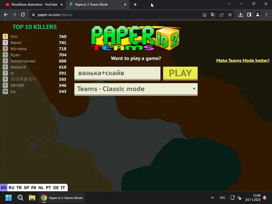Switch language to PT
The width and height of the screenshot is (272, 204).
click(48, 188)
